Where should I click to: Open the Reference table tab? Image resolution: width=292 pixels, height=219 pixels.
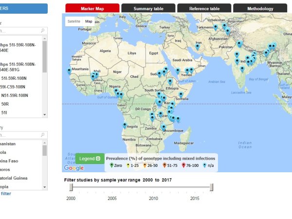tap(204, 8)
